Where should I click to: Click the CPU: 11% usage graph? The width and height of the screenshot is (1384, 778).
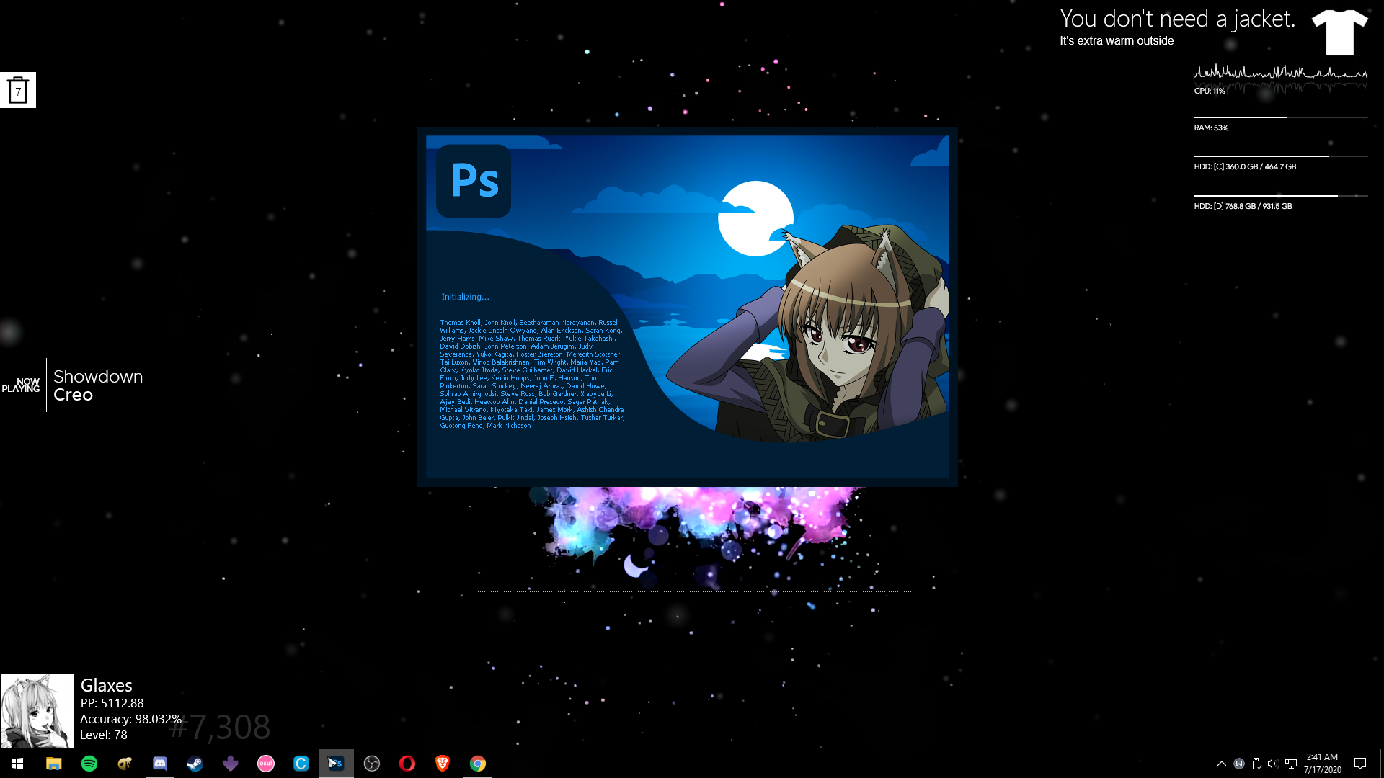pos(1281,79)
